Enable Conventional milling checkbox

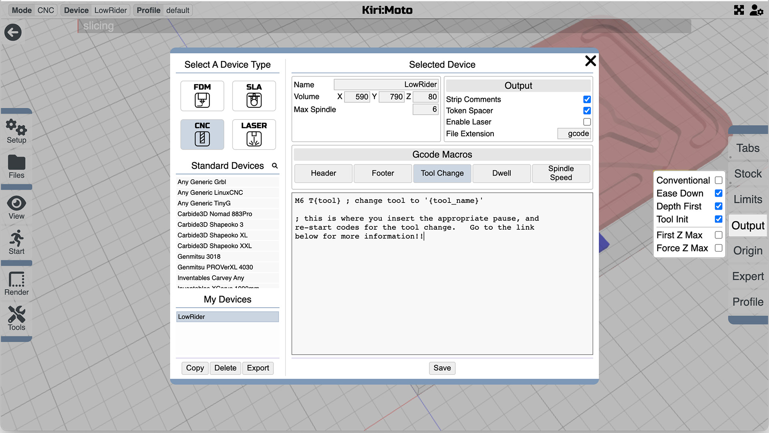719,180
